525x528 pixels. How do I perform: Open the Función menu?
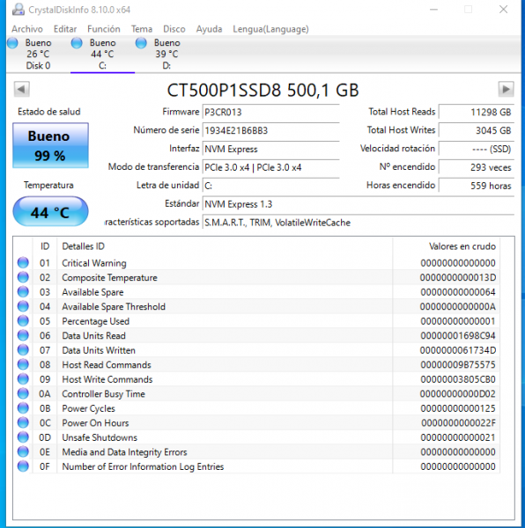pyautogui.click(x=104, y=29)
